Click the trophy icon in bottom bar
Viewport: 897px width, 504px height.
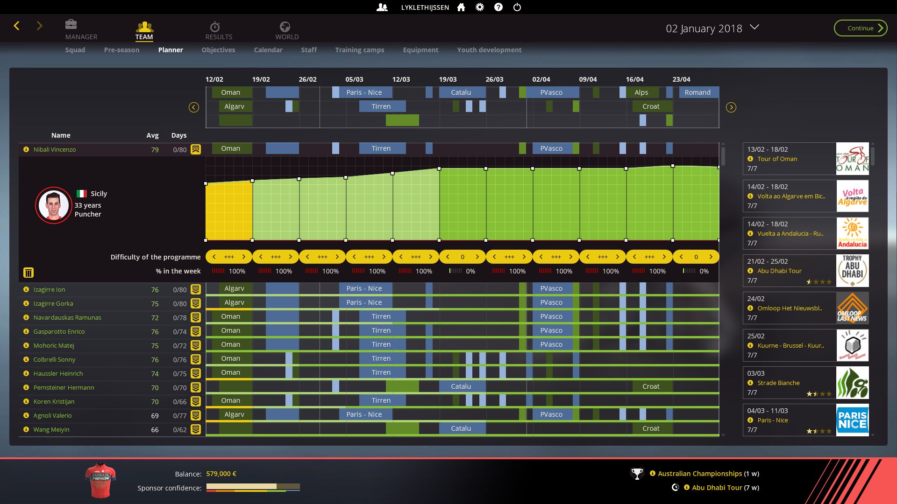pyautogui.click(x=637, y=474)
